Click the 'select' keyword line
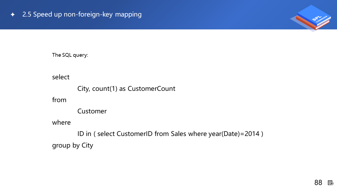Screen dimensions: 337x189 tap(61, 77)
